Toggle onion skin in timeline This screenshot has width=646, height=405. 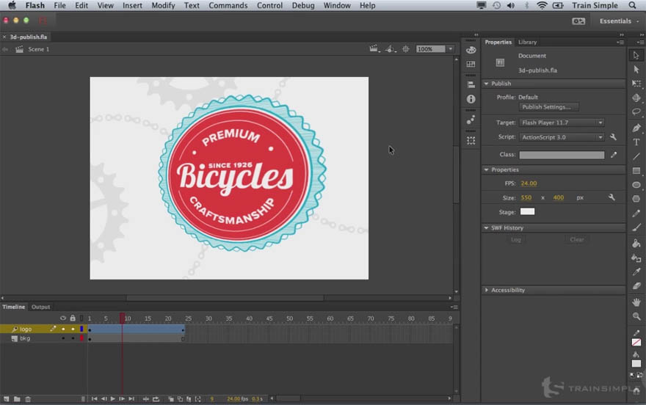click(170, 399)
